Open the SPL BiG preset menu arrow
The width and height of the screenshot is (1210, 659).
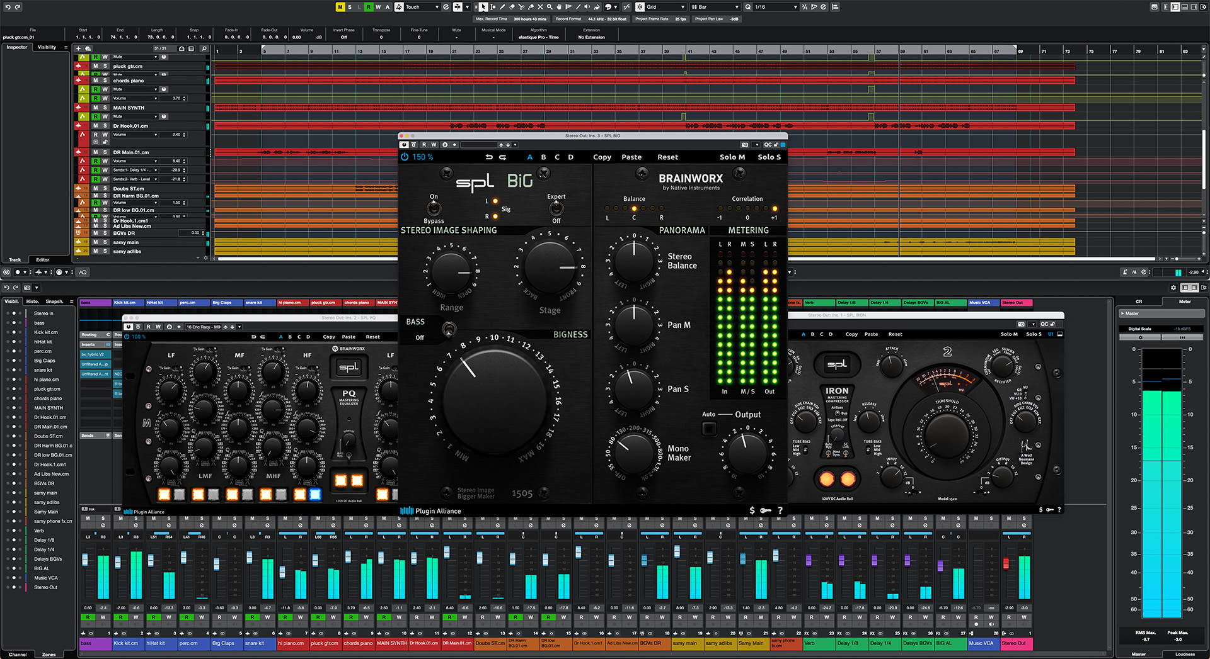[x=515, y=145]
